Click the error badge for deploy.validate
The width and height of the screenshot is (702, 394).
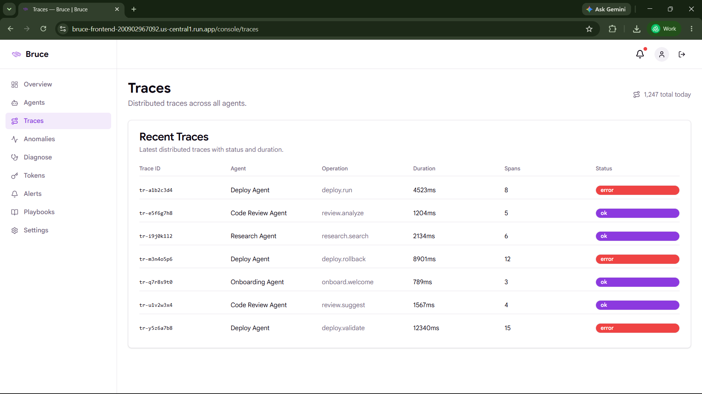click(x=637, y=328)
